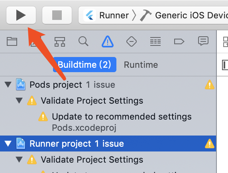The width and height of the screenshot is (228, 173).
Task: Click the Runner project warning badge
Action: (x=210, y=144)
